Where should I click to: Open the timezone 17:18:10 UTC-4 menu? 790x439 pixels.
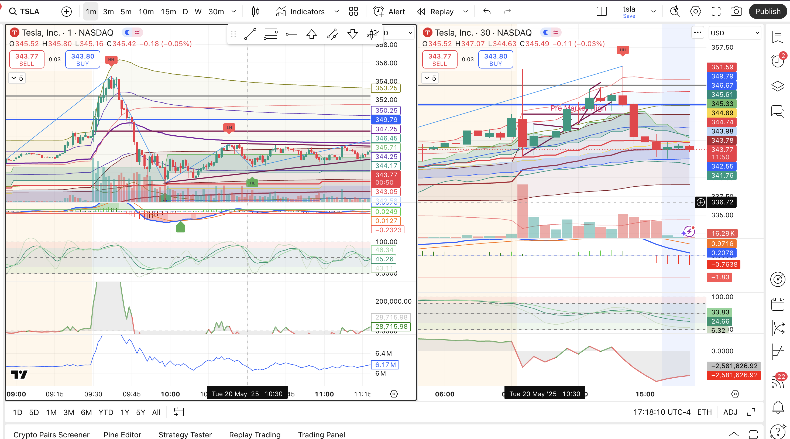pyautogui.click(x=662, y=412)
